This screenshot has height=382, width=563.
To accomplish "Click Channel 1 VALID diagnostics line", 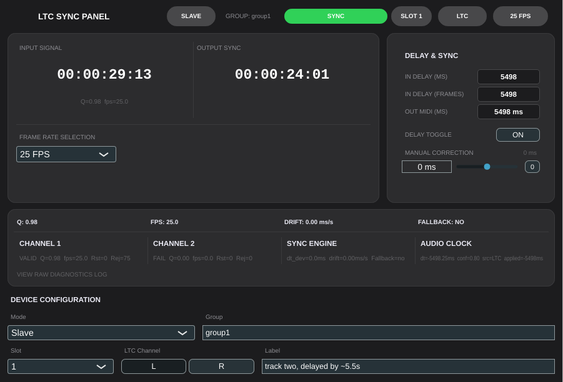I will pyautogui.click(x=75, y=258).
